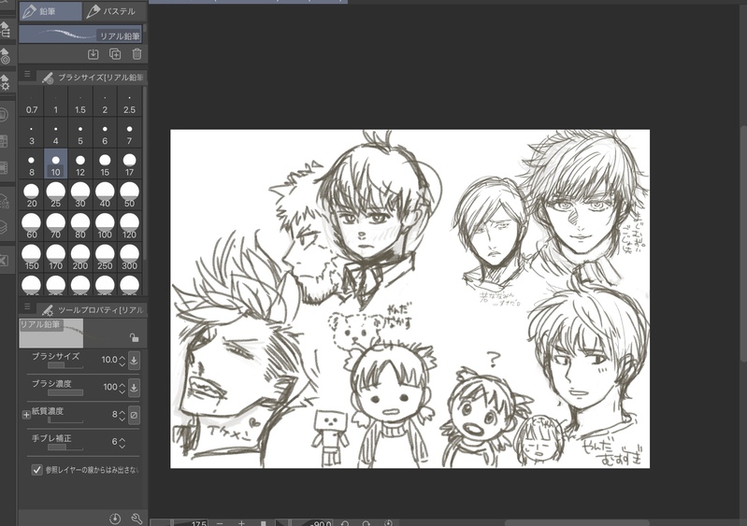Pick the brush size 7 preset
Viewport: 747px width, 526px height.
pos(130,133)
